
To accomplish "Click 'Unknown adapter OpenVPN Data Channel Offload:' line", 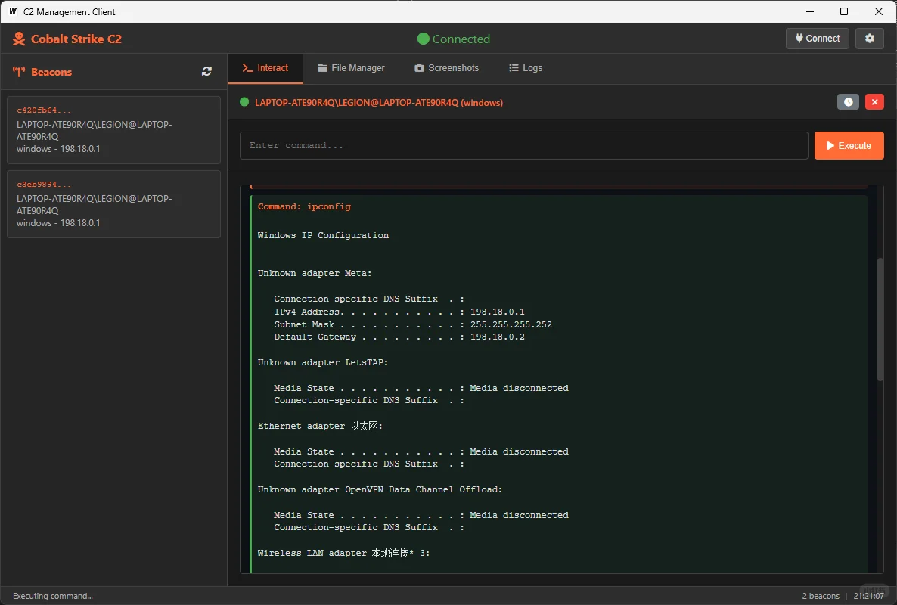I will click(380, 489).
